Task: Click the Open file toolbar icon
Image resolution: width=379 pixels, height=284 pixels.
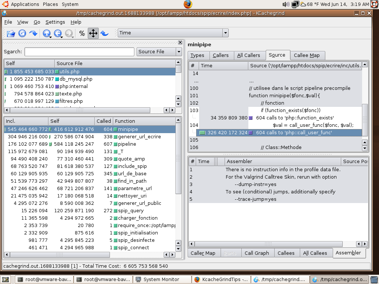Action: point(11,33)
